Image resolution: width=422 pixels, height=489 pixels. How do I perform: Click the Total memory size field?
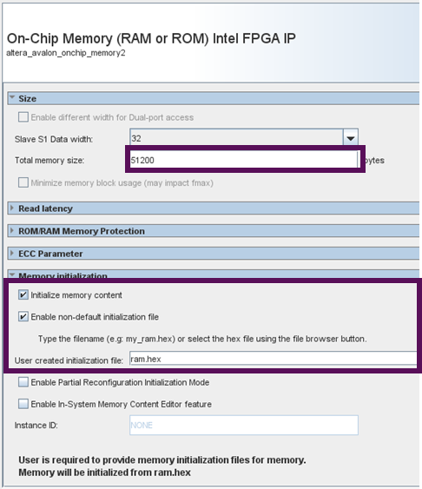coord(244,160)
